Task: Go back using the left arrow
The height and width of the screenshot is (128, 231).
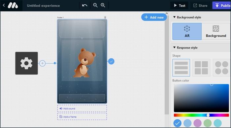Action: [x=4, y=6]
